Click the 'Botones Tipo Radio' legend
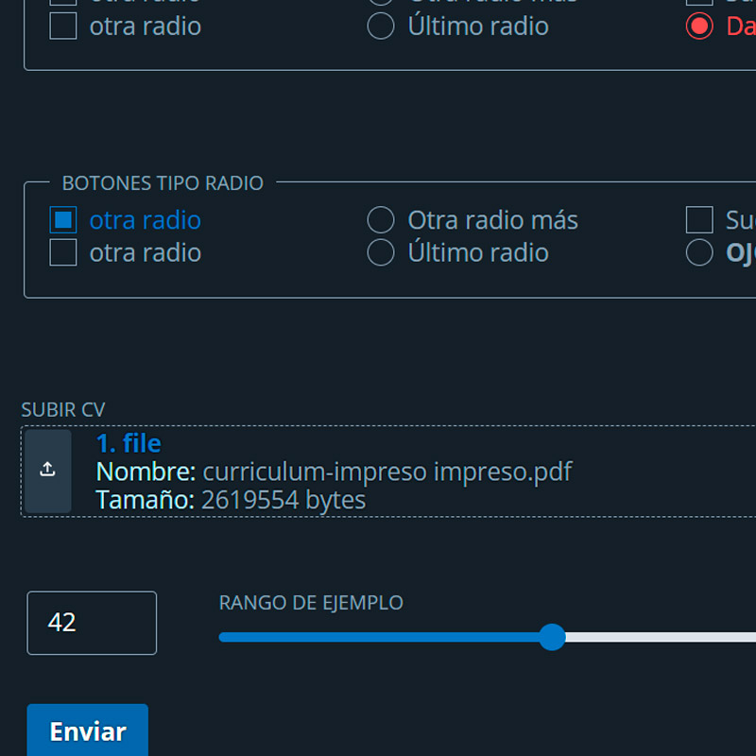The width and height of the screenshot is (756, 756). point(163,183)
